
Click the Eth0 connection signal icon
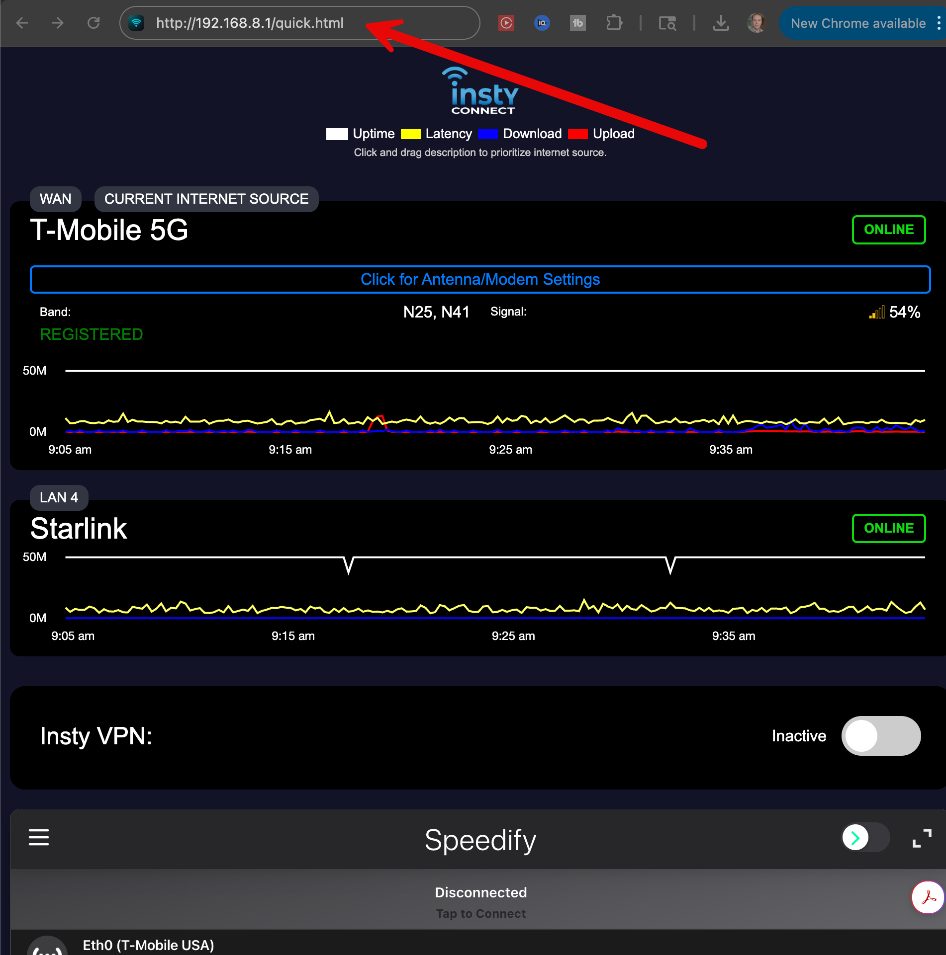[47, 947]
